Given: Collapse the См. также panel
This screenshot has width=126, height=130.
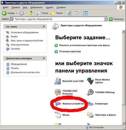Looking at the screenshot, I should [x=44, y=27].
